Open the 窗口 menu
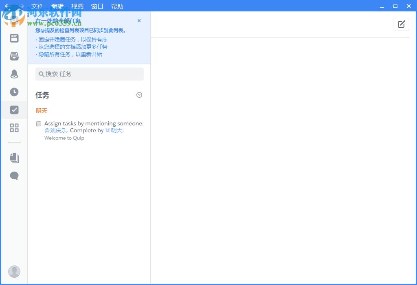The width and height of the screenshot is (417, 285). [x=97, y=6]
